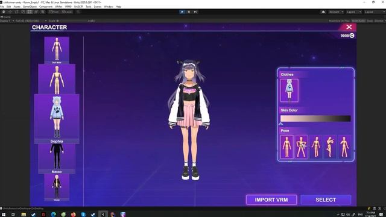Viewport: 386px width, 217px height.
Task: Open the VRM0 menu
Action: 68,7
